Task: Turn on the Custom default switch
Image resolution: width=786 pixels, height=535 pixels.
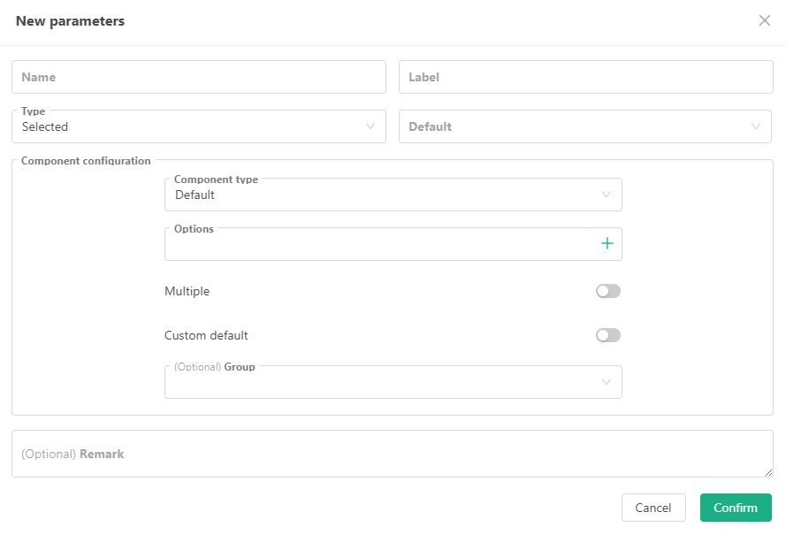Action: 608,335
